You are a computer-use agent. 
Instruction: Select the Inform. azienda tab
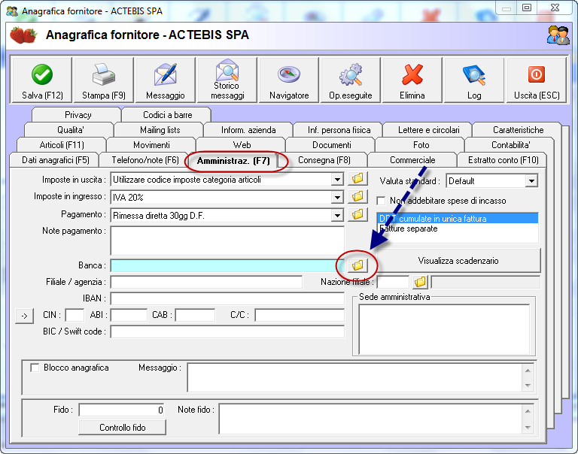(x=248, y=130)
